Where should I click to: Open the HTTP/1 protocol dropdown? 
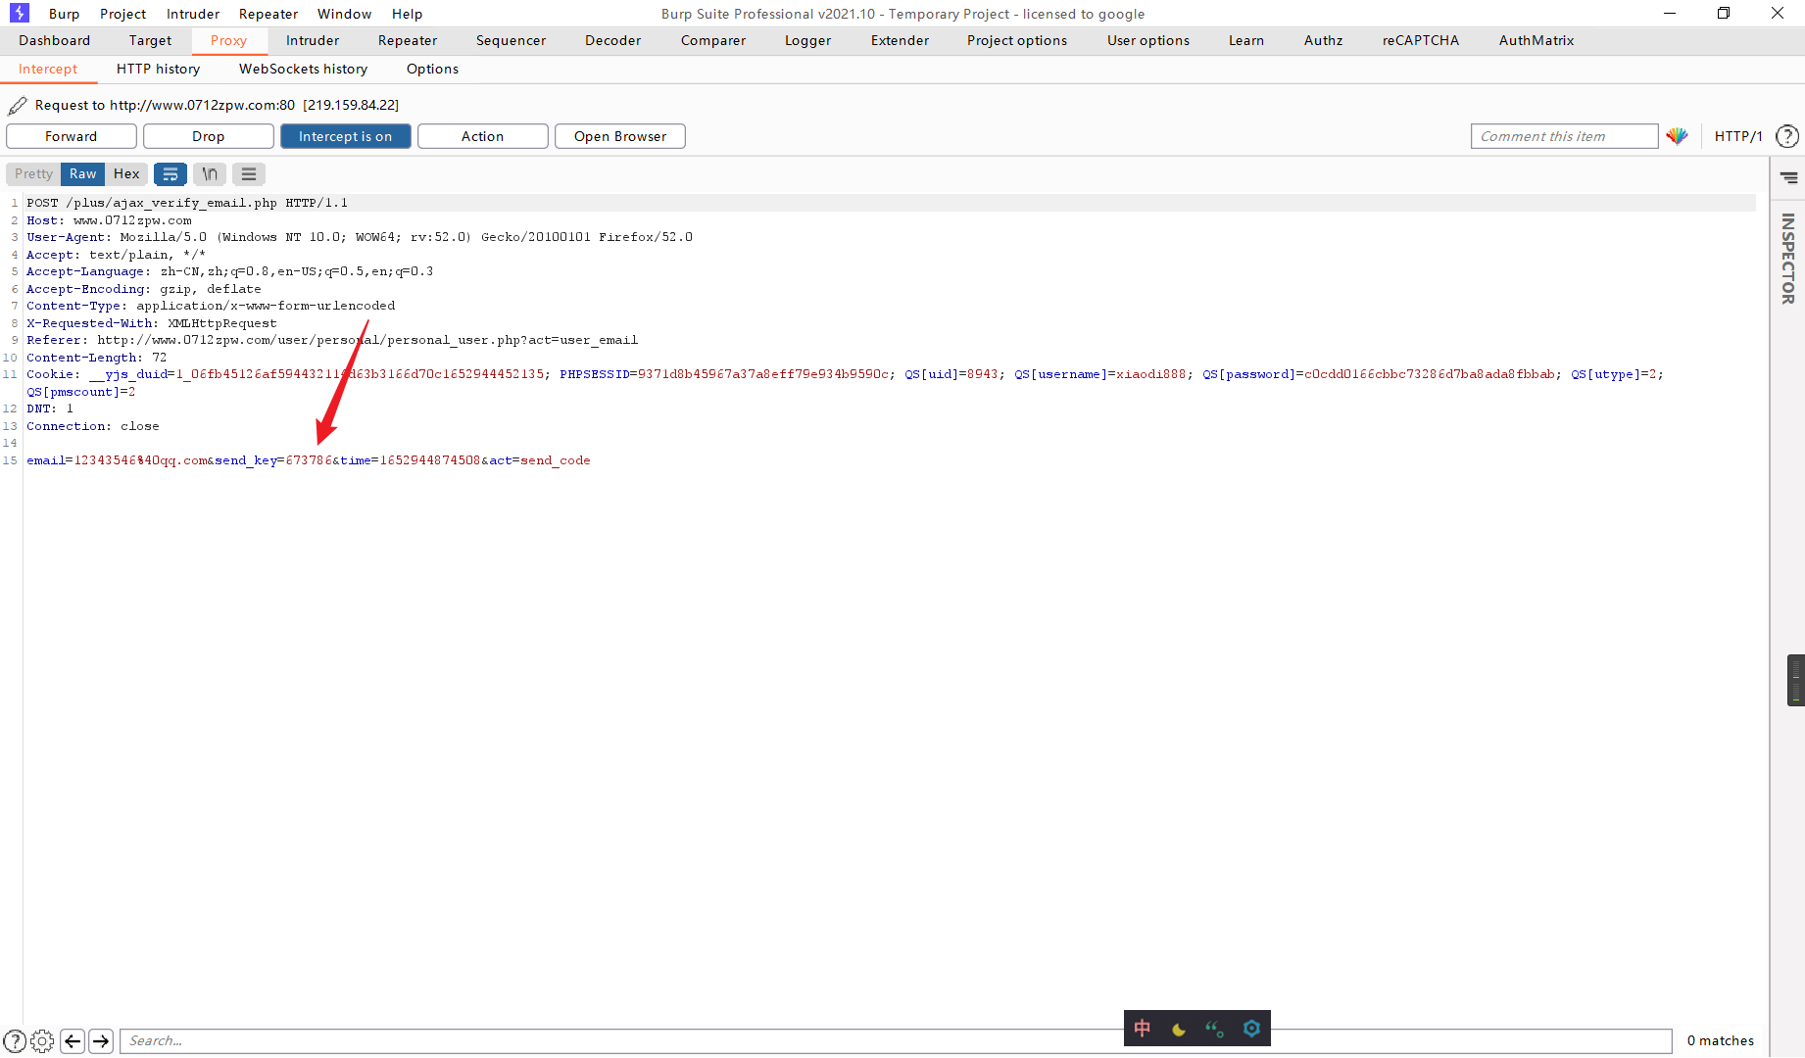(x=1736, y=136)
